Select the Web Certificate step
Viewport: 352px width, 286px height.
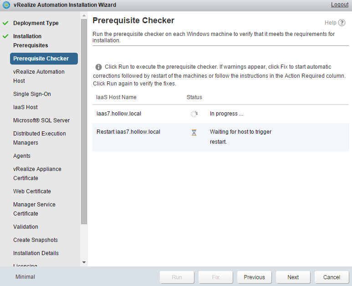tap(32, 191)
